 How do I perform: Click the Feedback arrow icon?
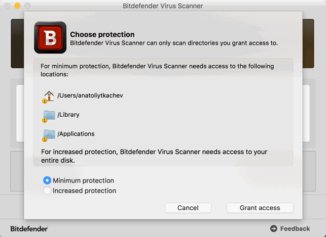[x=274, y=228]
